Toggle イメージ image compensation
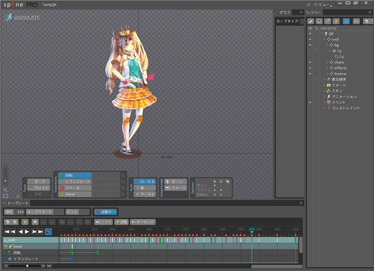Image resolution: width=374 pixels, height=271 pixels. (x=175, y=188)
